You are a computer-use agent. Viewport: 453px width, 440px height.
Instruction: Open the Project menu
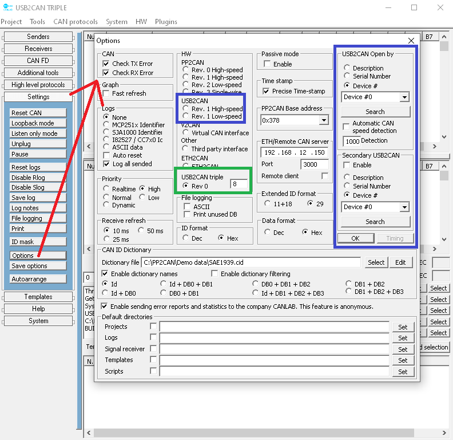point(11,22)
